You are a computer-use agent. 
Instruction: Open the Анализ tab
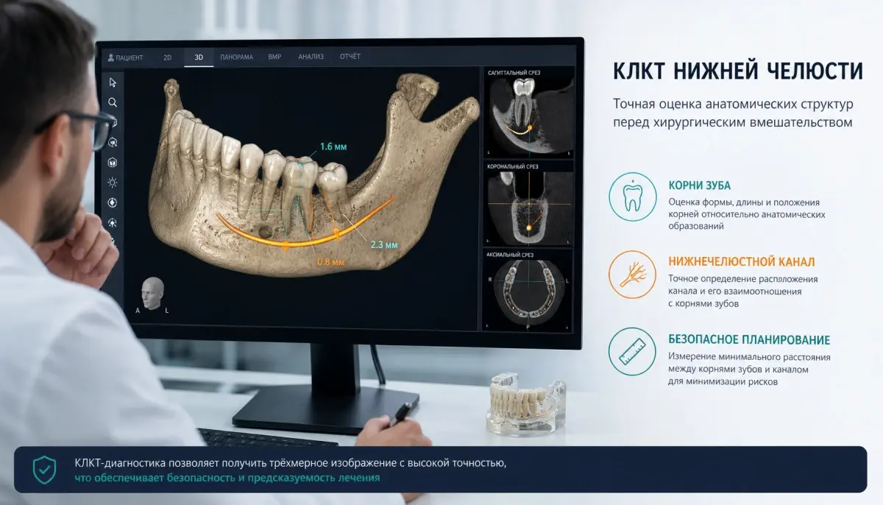click(x=311, y=57)
